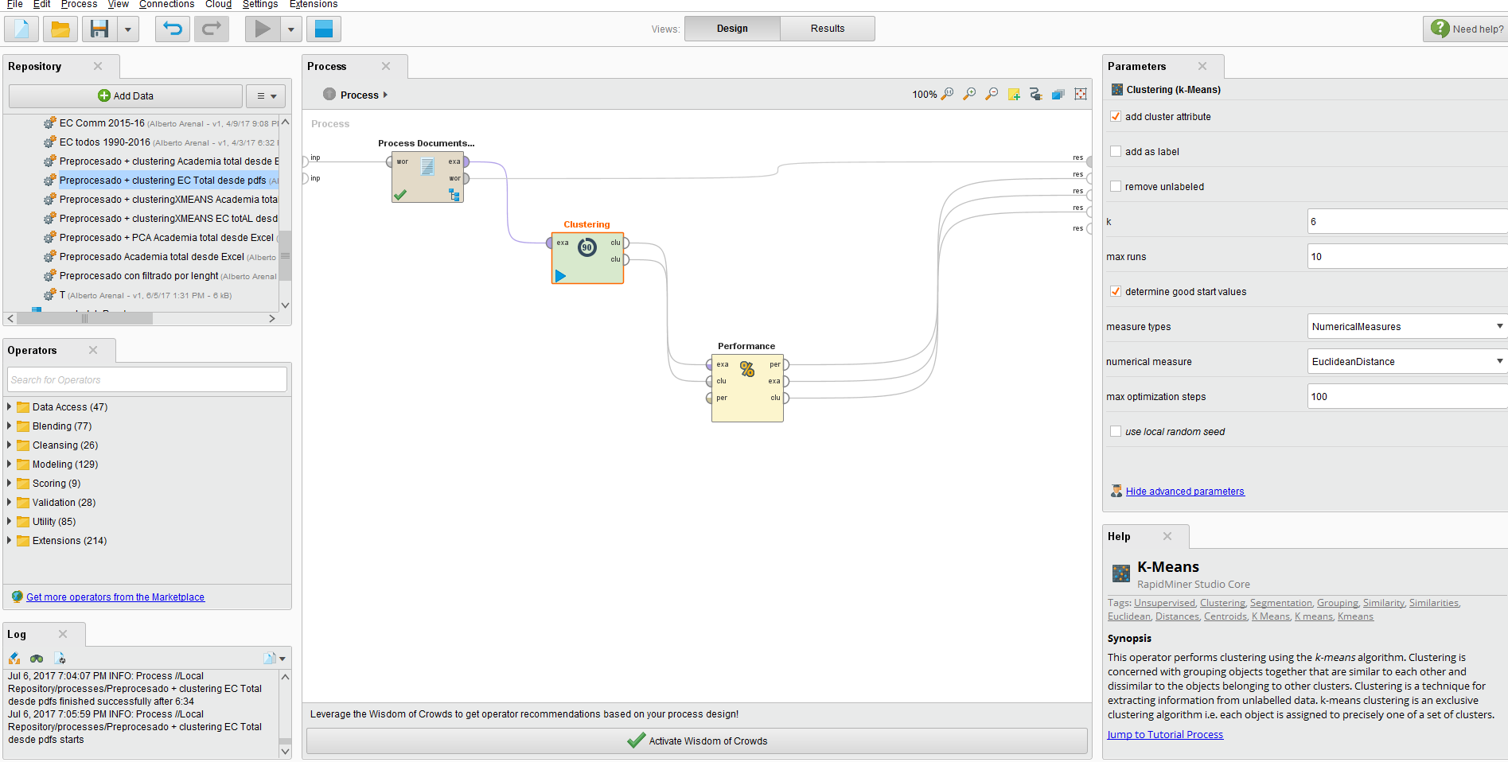
Task: Click the zoom in magnifier on Process toolbar
Action: [x=969, y=94]
